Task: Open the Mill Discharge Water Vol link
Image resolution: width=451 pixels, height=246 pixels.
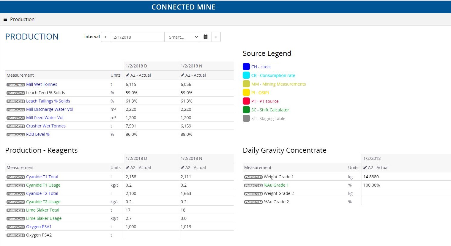Action: point(50,109)
